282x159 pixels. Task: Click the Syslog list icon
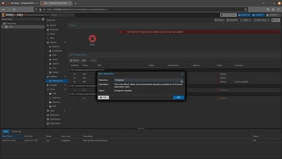(x=50, y=72)
